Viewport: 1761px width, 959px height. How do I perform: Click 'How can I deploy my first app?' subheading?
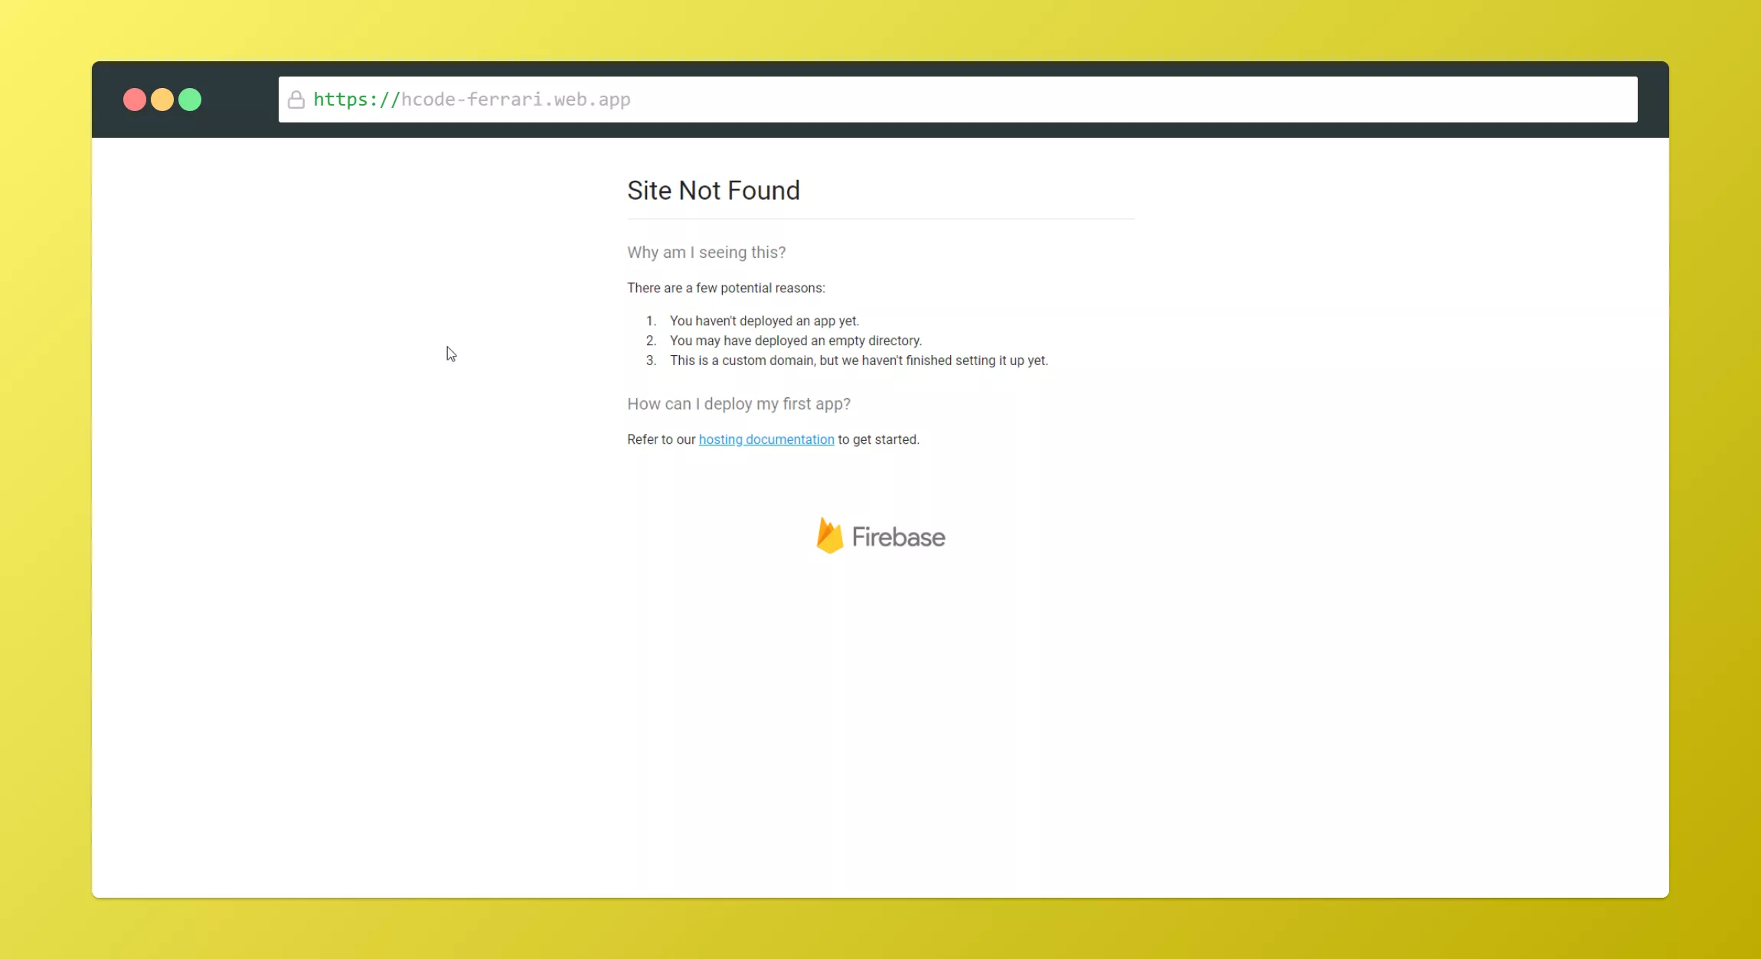pos(739,404)
